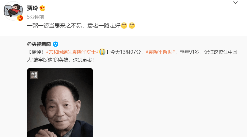Viewport: 247px width, 137px height.
Task: Open the 贾玲 username profile link
Action: point(32,8)
